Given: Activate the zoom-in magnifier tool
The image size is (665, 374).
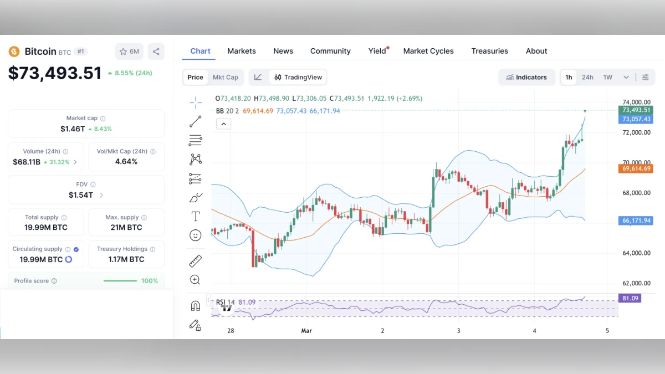Looking at the screenshot, I should pos(195,280).
